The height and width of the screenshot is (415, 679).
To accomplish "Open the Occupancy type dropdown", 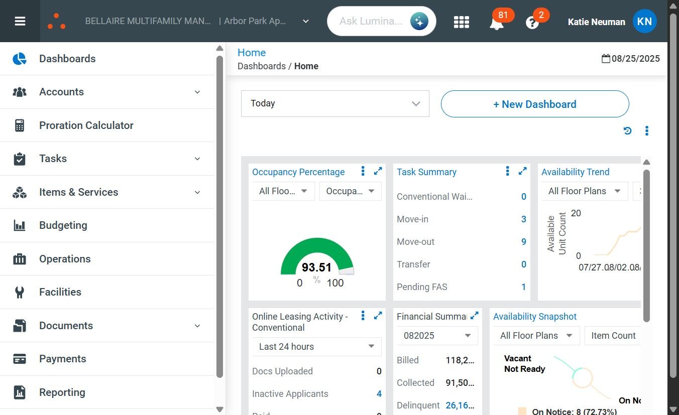I will click(351, 191).
